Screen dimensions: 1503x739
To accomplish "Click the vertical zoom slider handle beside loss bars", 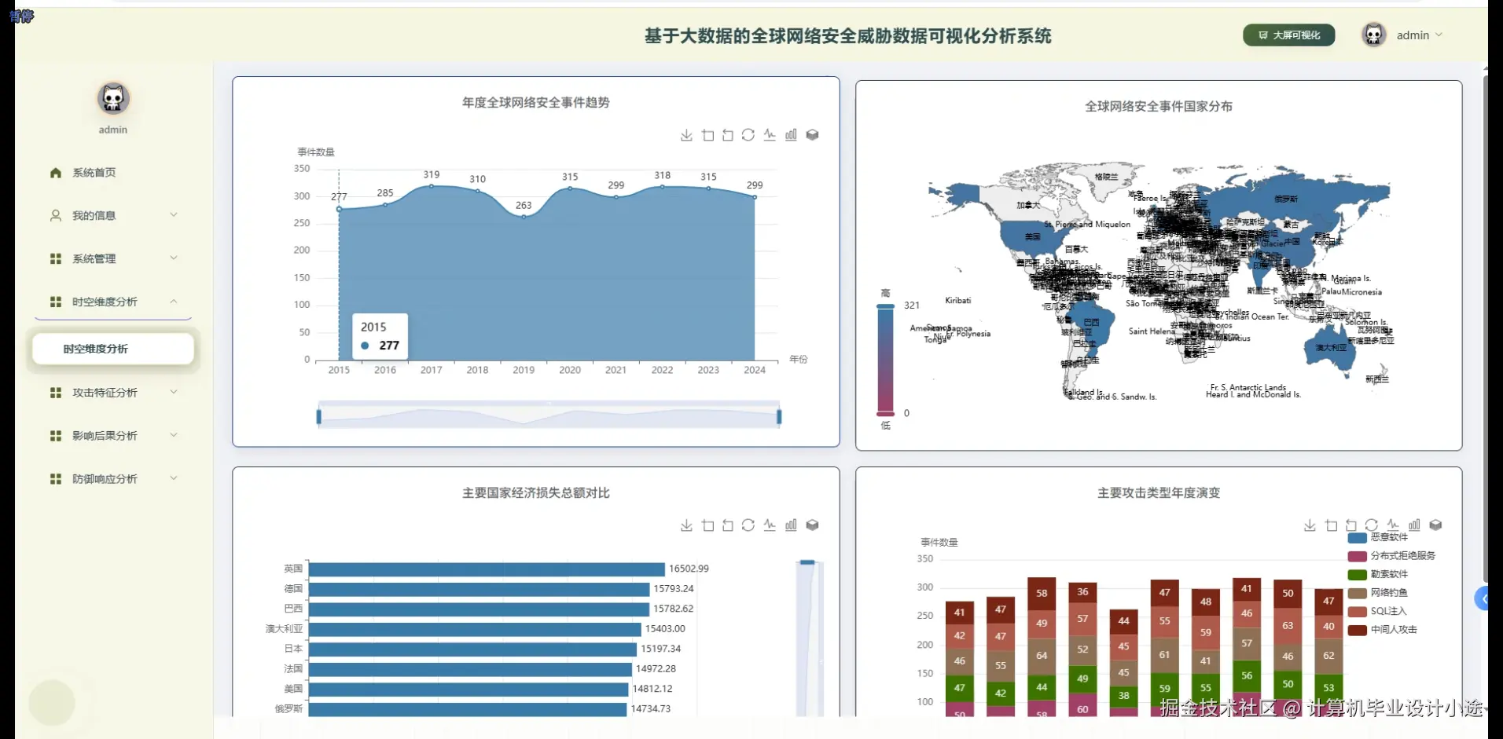I will tap(807, 562).
